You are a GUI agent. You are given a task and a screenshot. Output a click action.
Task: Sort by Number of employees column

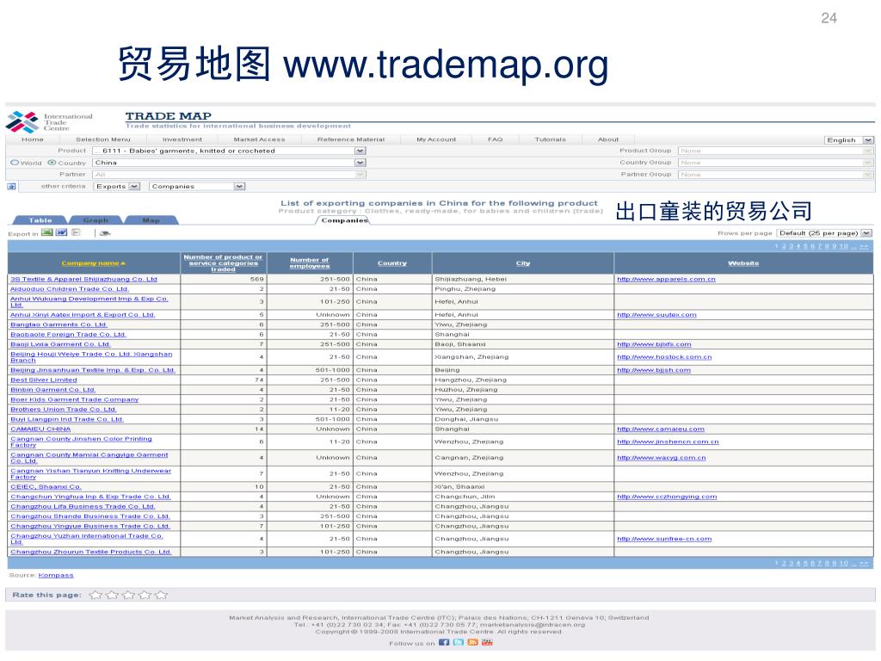310,263
